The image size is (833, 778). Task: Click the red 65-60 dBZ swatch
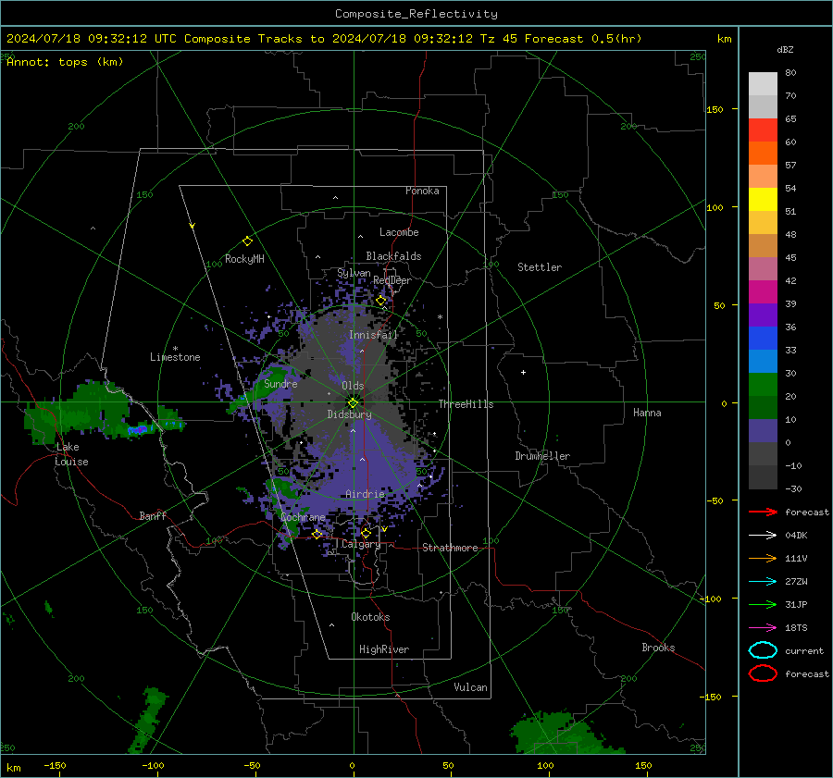763,130
